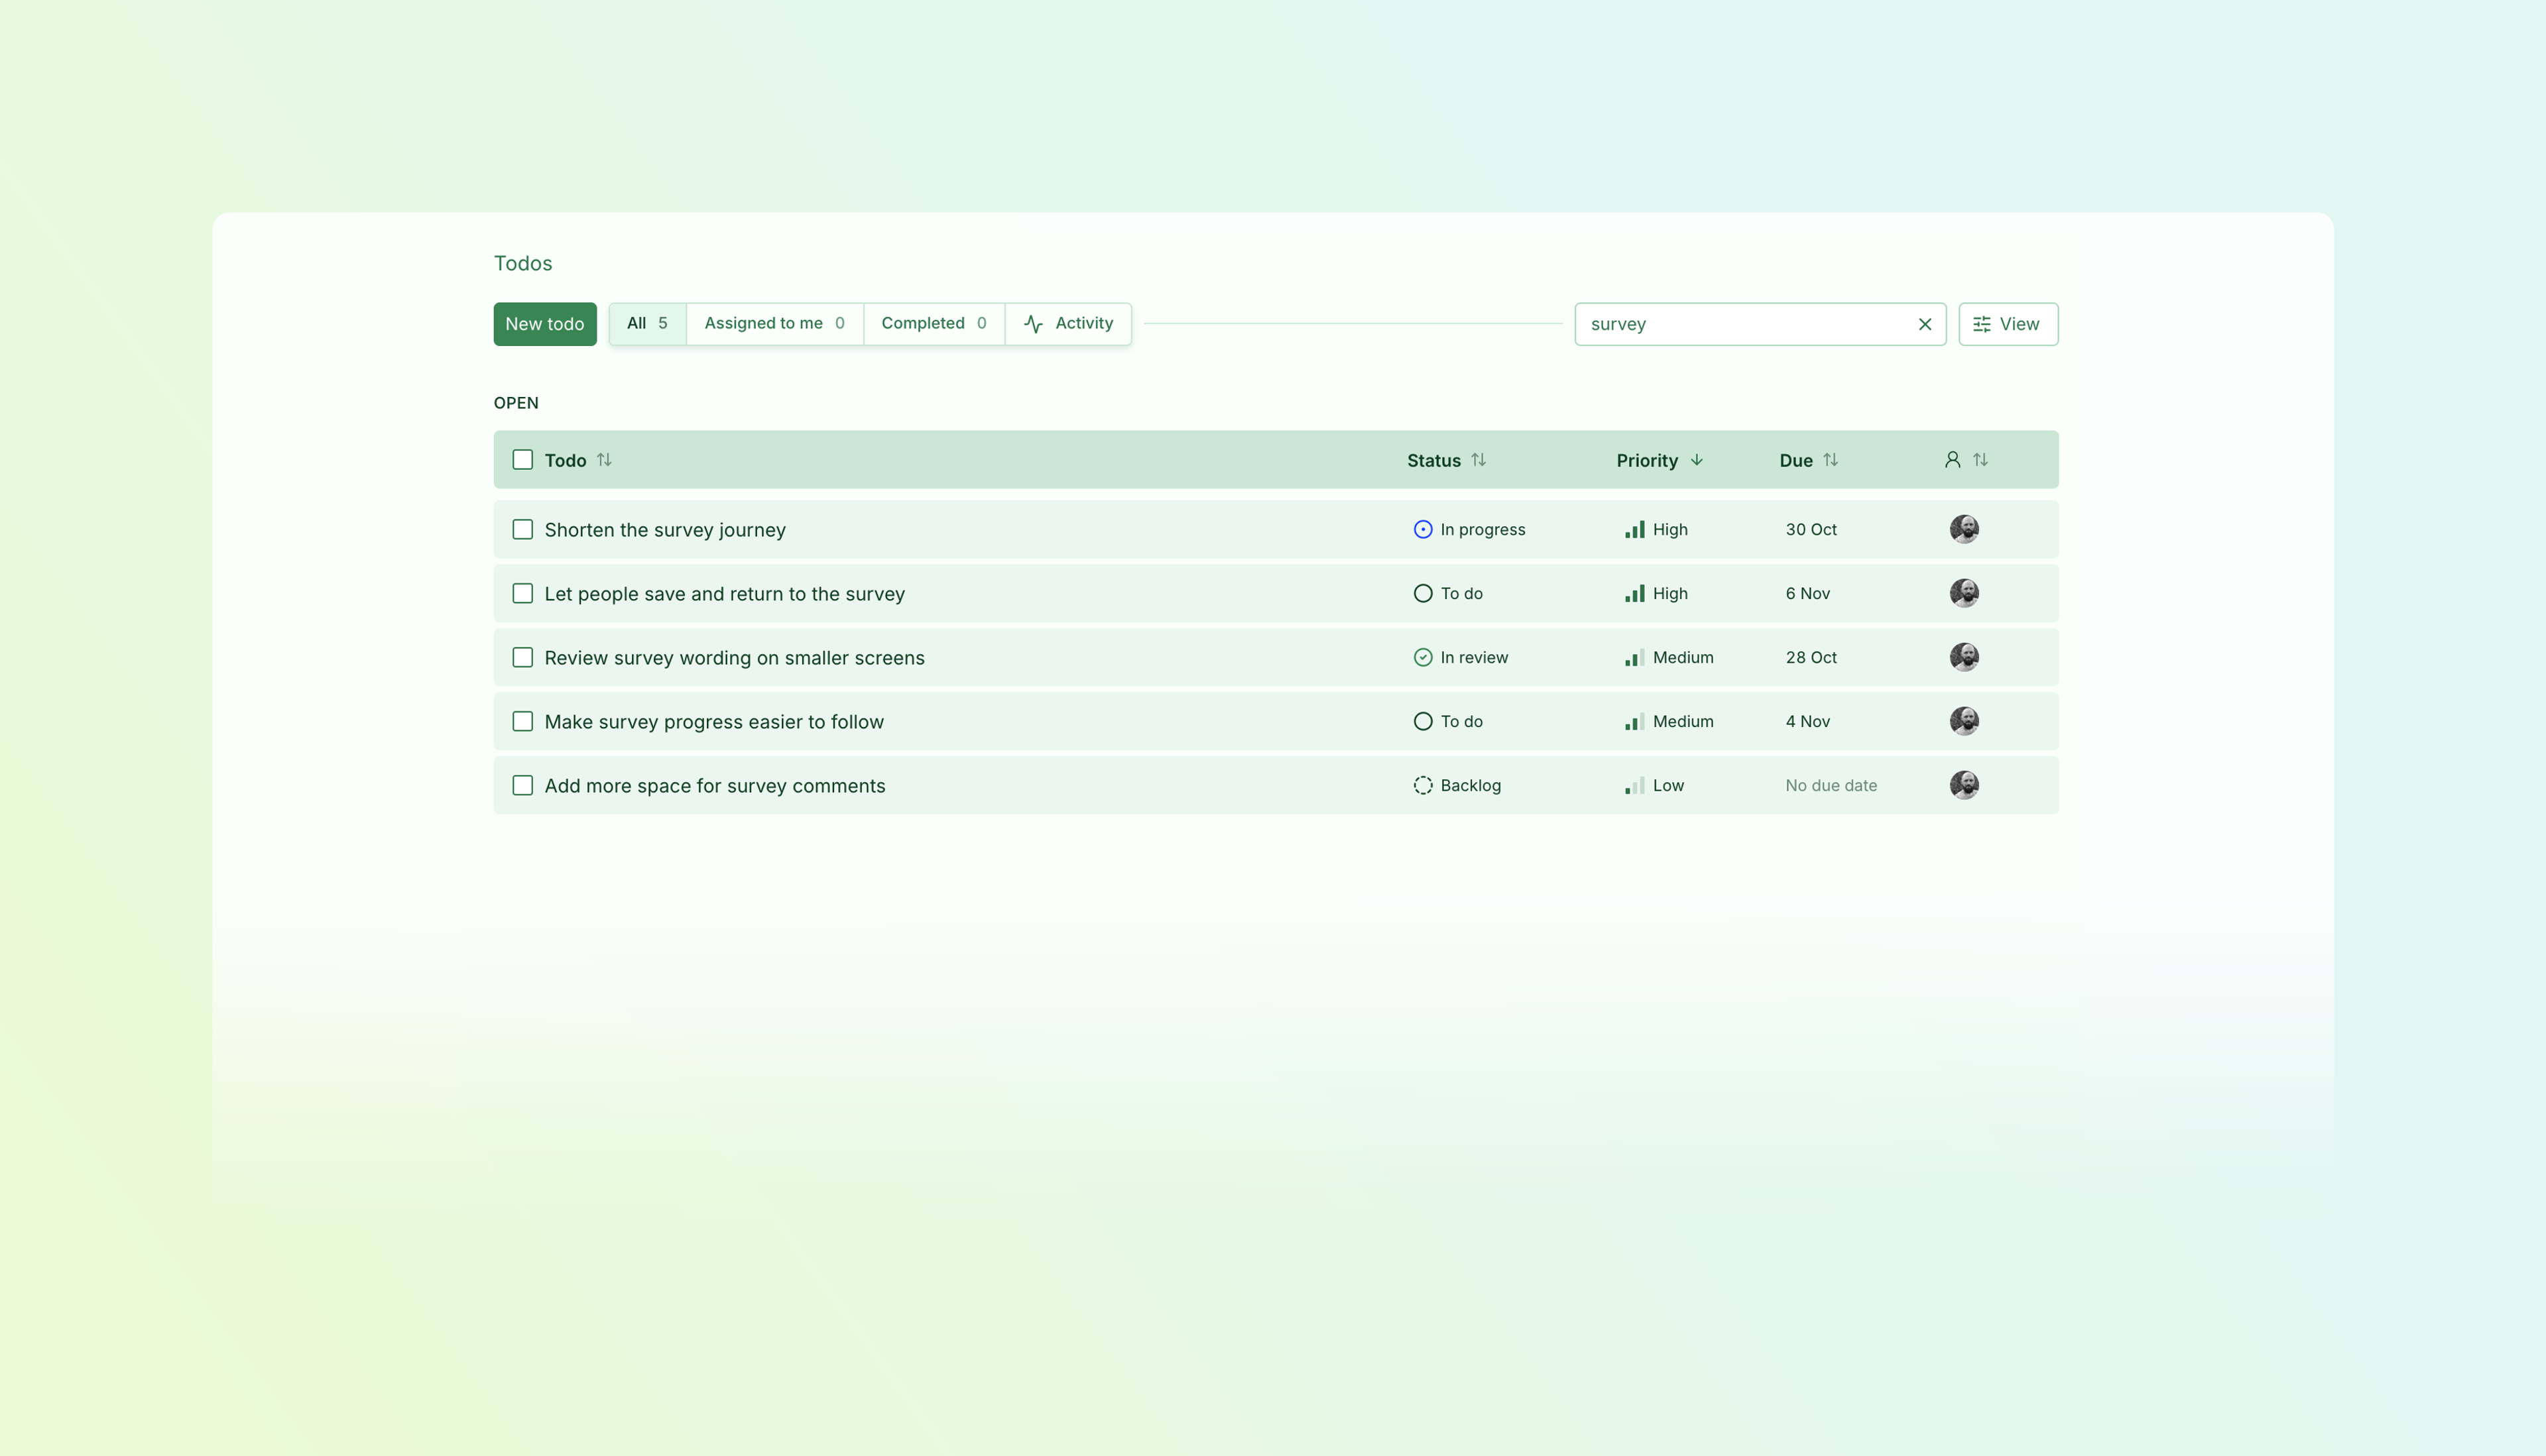Open Shorten the survey journey todo

click(665, 530)
